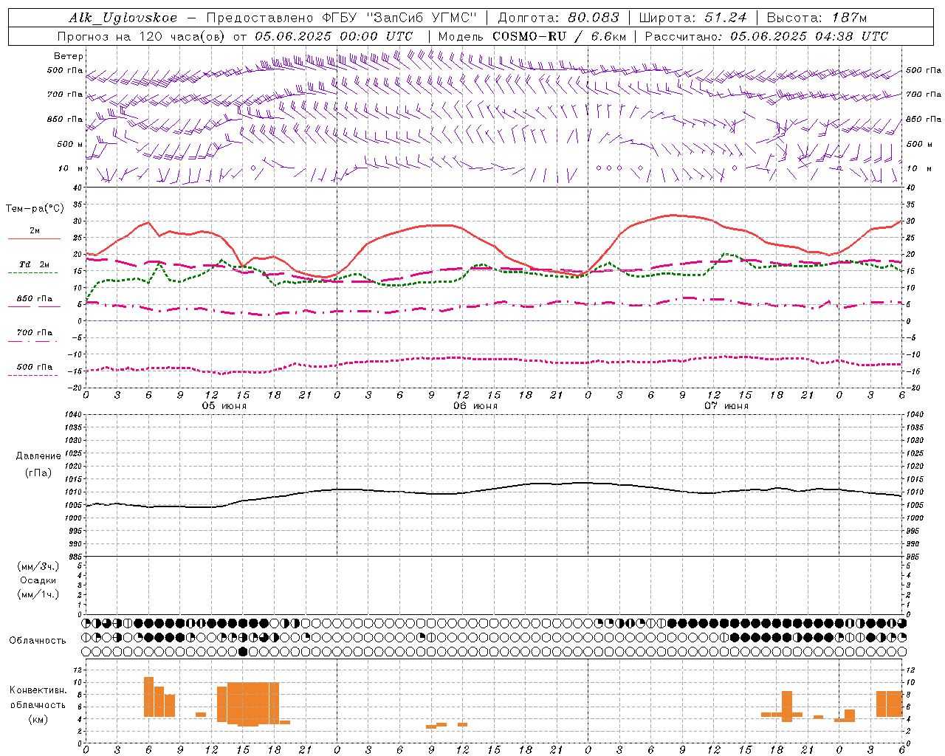Screen dimensions: 945x756
Task: Click the Тем-ра(°C) temperature axis label
Action: click(x=35, y=209)
